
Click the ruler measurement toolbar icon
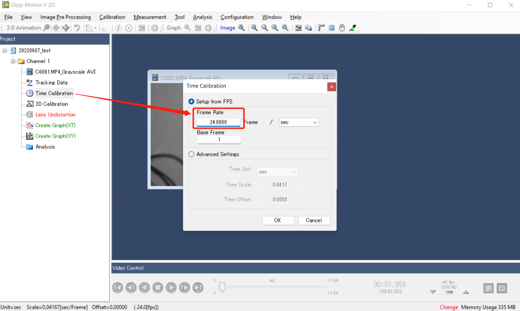[321, 28]
